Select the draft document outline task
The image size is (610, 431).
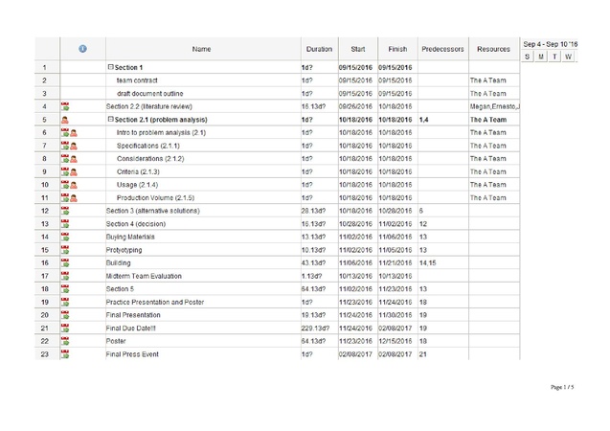(x=149, y=93)
